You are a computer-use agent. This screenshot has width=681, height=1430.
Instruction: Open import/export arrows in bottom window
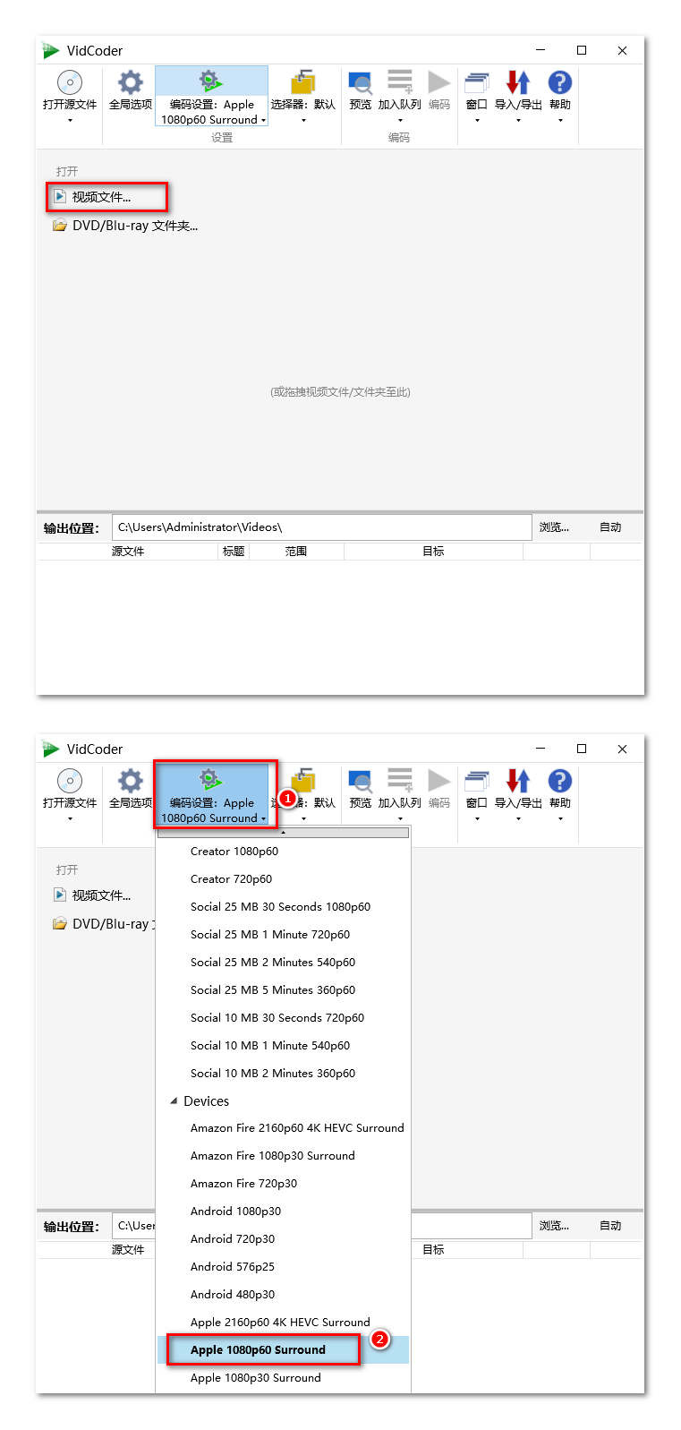(x=518, y=781)
